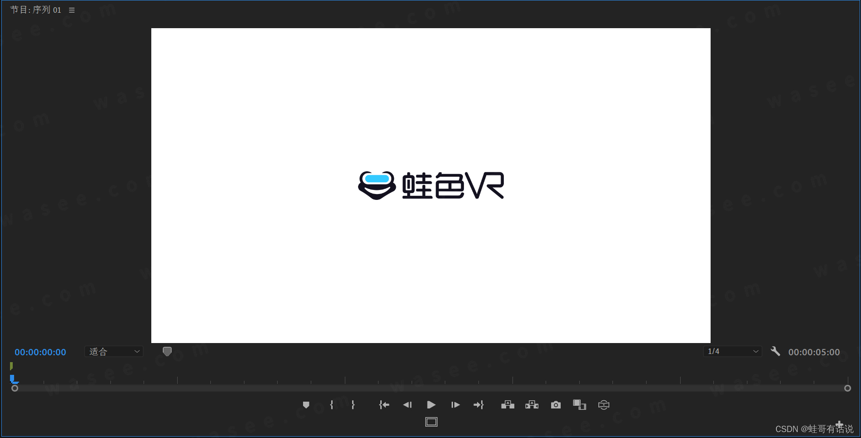Click the right handle of the zoom scroll bar
Screen dimensions: 861x438
point(847,388)
